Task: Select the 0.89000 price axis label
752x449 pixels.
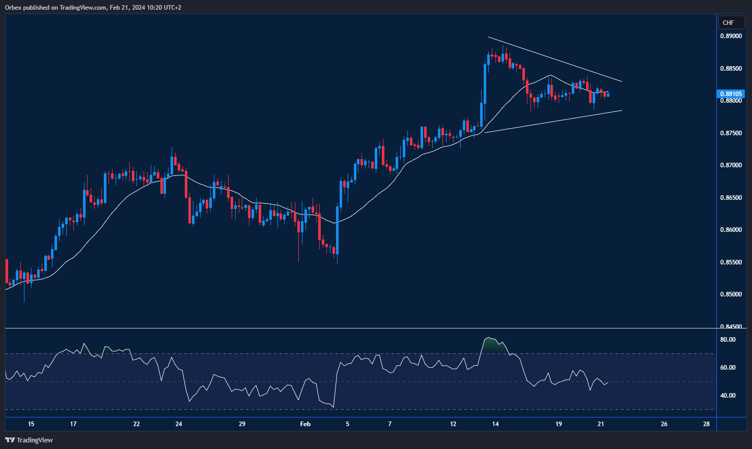Action: (x=731, y=36)
